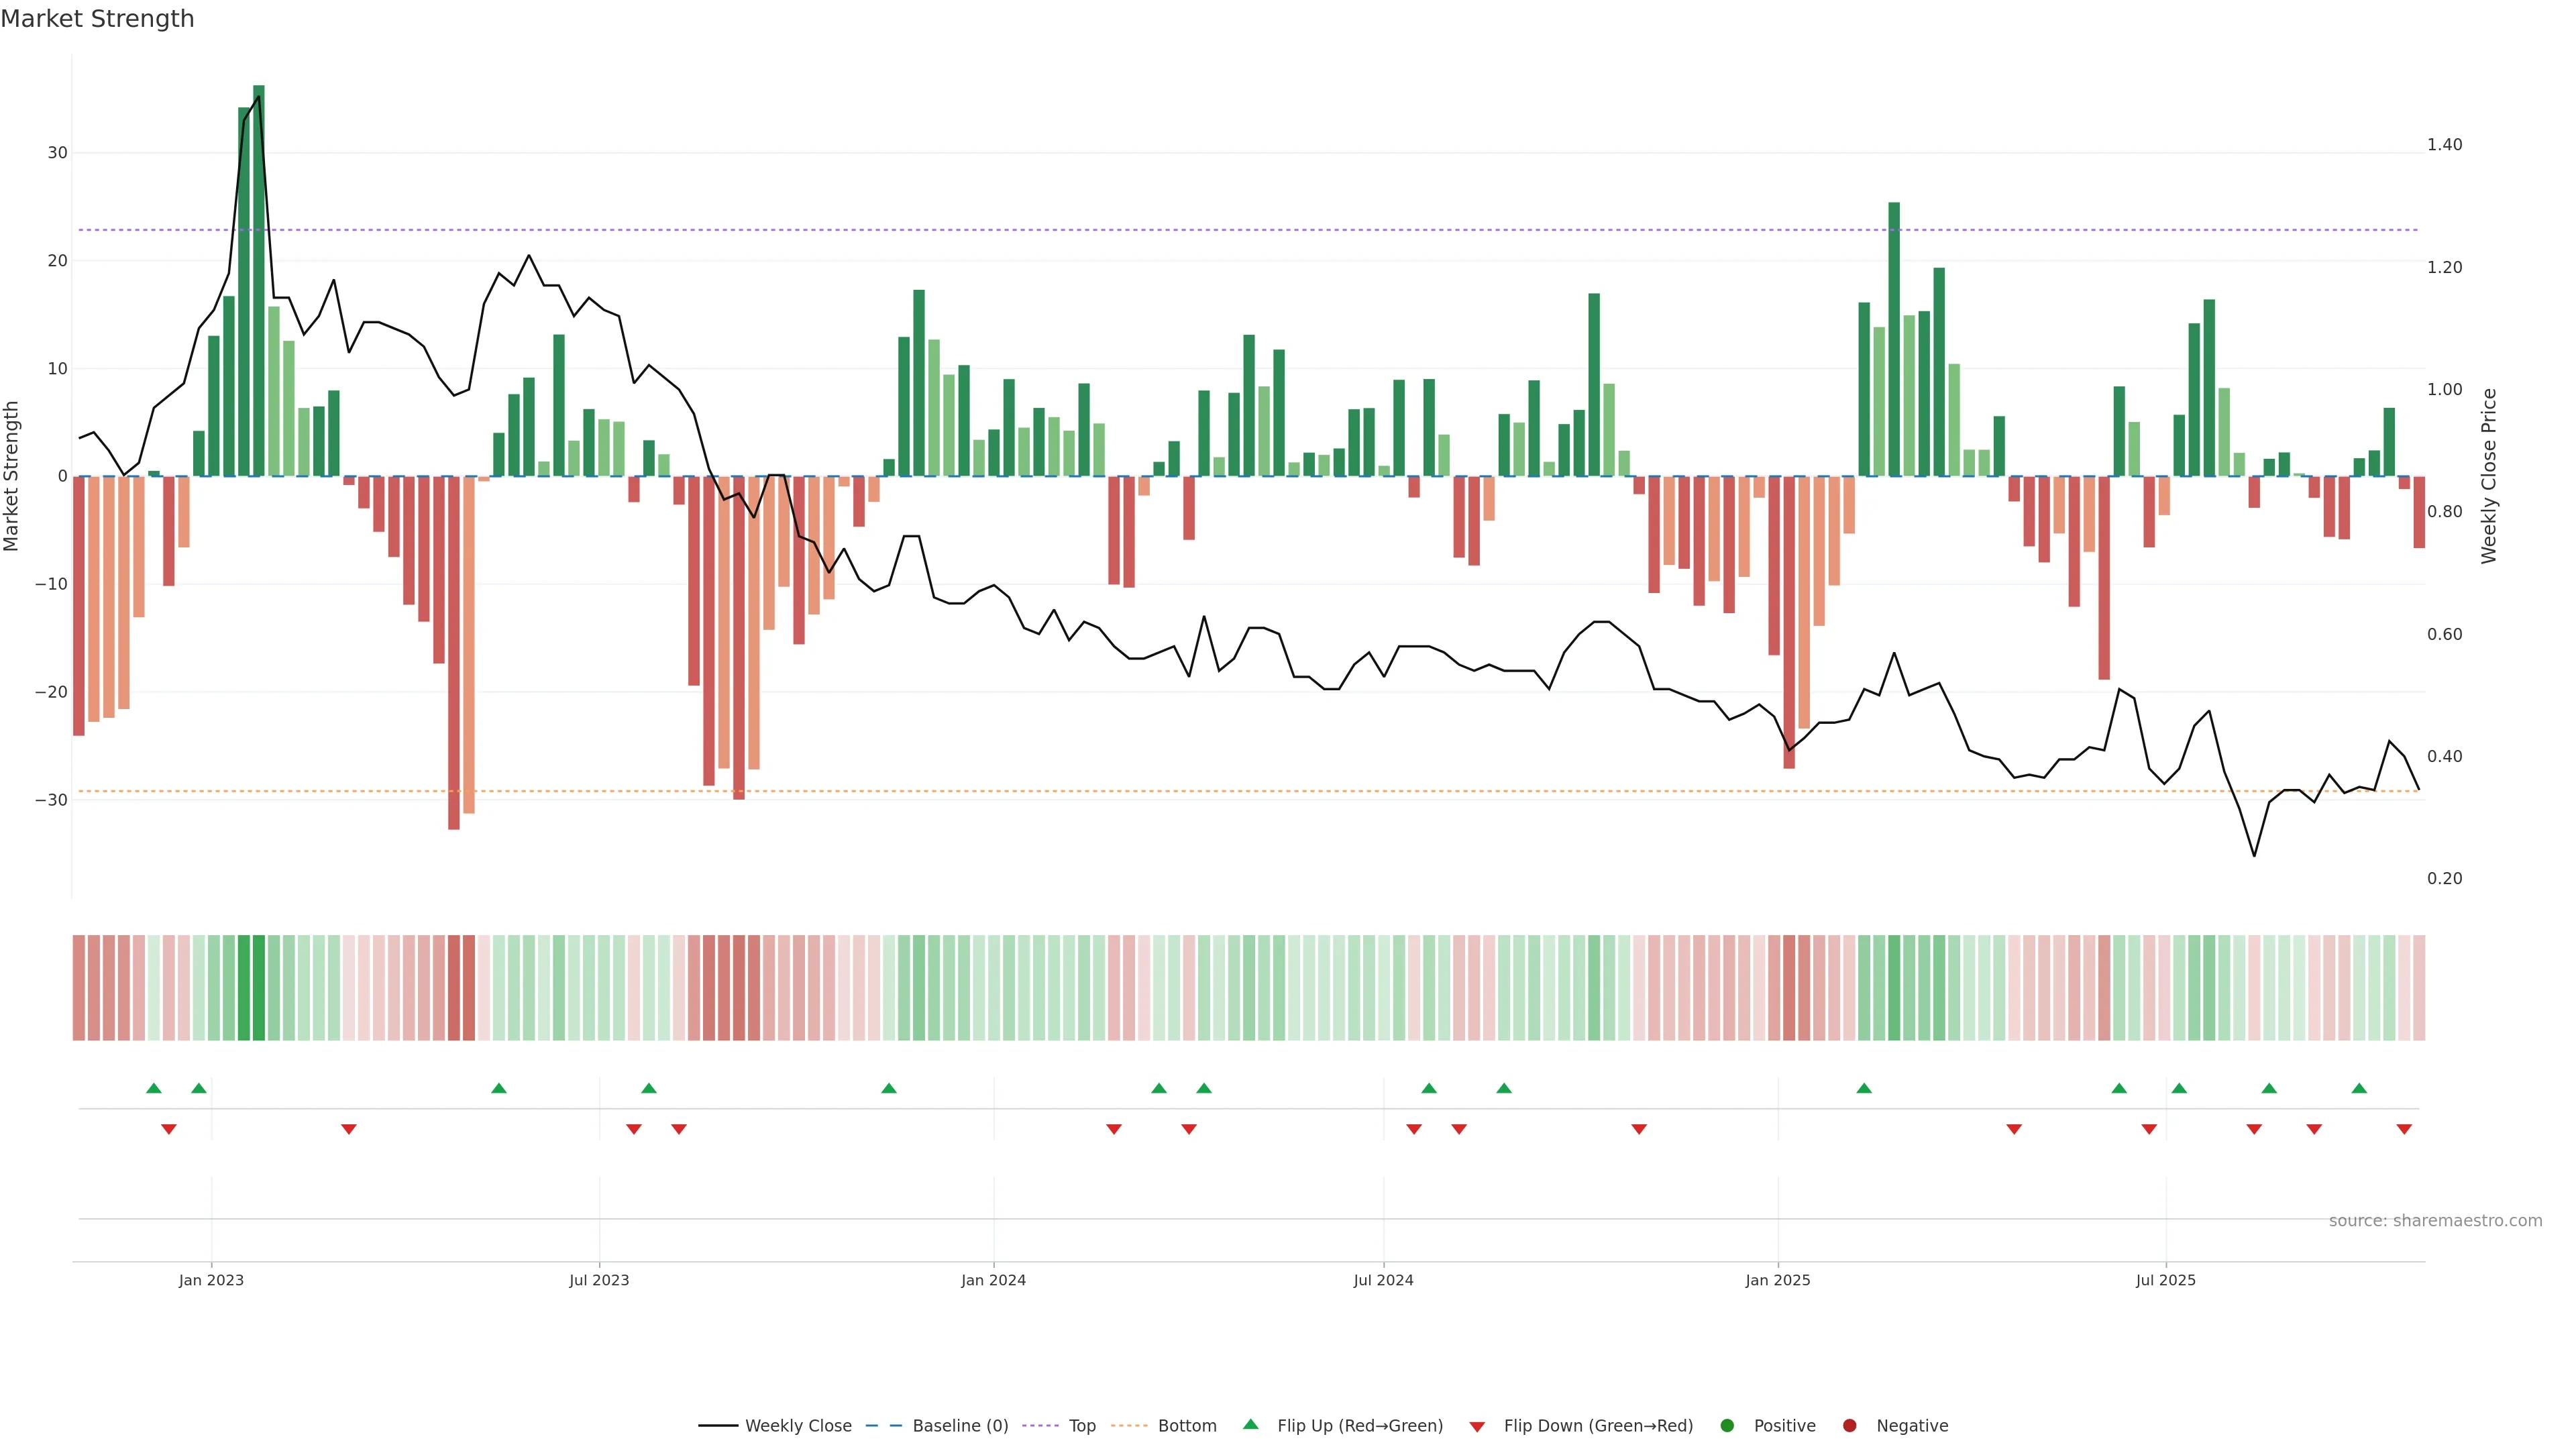Click Flip Down red triangle legend icon
The height and width of the screenshot is (1449, 2576).
1477,1426
